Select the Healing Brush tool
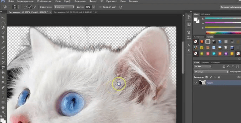Screen dimensions: 241x123 [x=3, y=48]
